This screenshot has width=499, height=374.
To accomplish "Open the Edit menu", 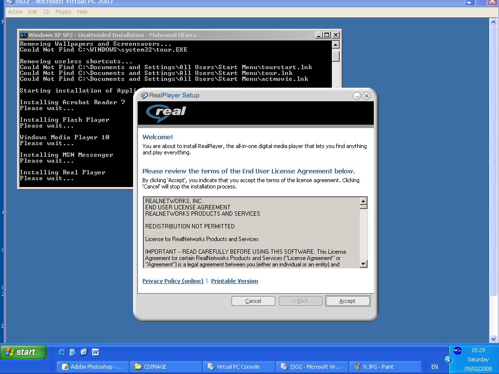I will click(x=33, y=12).
